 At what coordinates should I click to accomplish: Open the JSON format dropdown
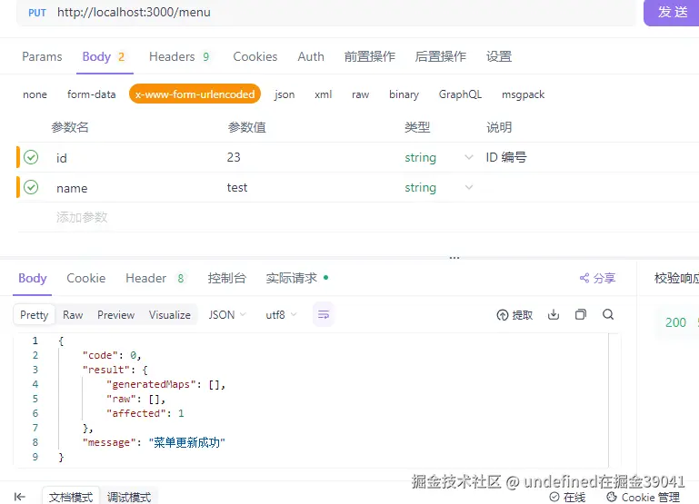tap(227, 315)
